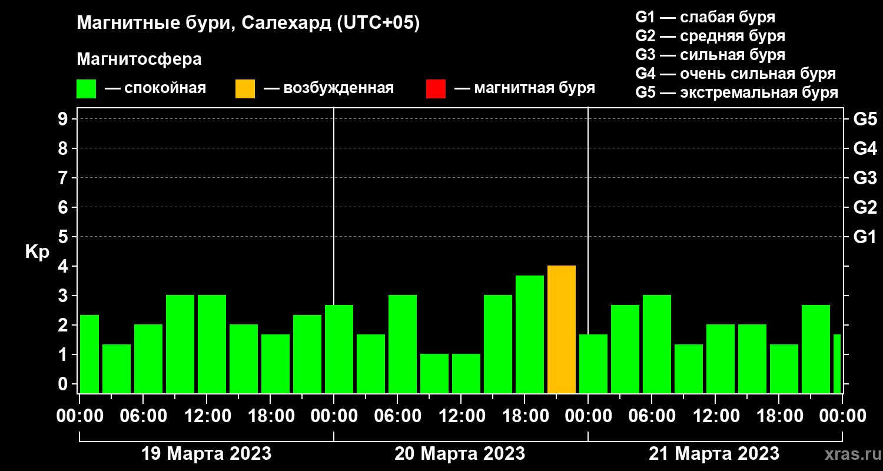Click the green bar just after the orange bar
This screenshot has height=471, width=883.
pos(593,364)
